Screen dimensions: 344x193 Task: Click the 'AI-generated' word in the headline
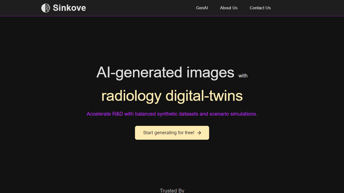(139, 72)
